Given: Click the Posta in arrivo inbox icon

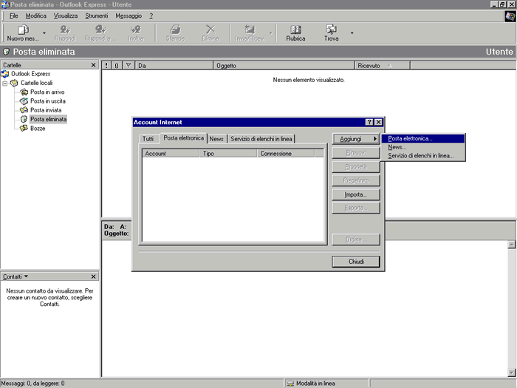Looking at the screenshot, I should (x=24, y=92).
